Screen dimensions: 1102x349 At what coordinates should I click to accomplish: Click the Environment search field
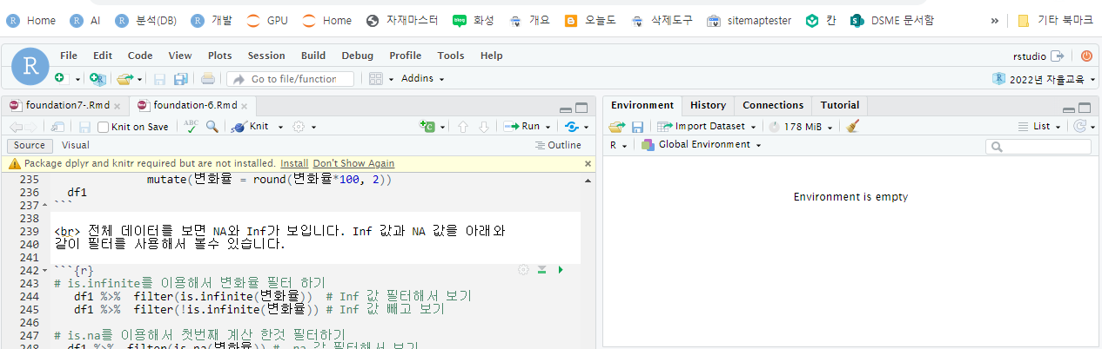coord(1038,147)
